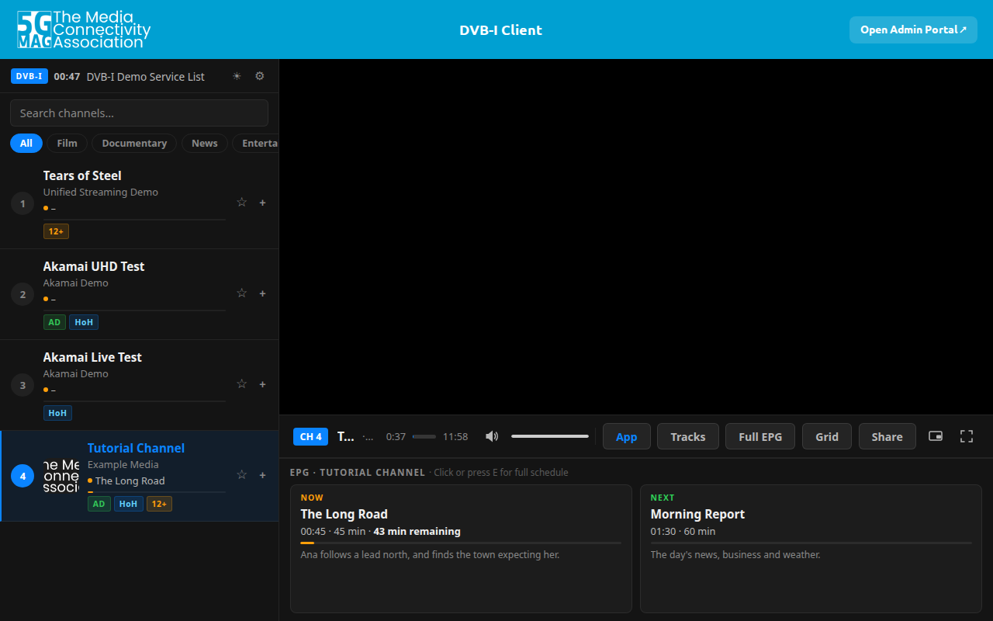Focus the Search channels field
993x621 pixels.
pyautogui.click(x=139, y=113)
